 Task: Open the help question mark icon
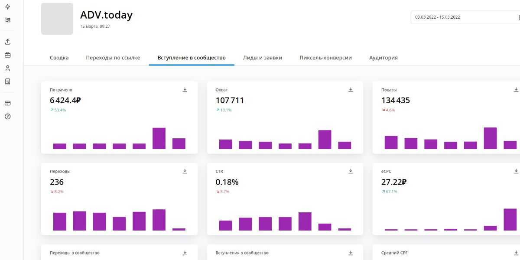coord(7,117)
